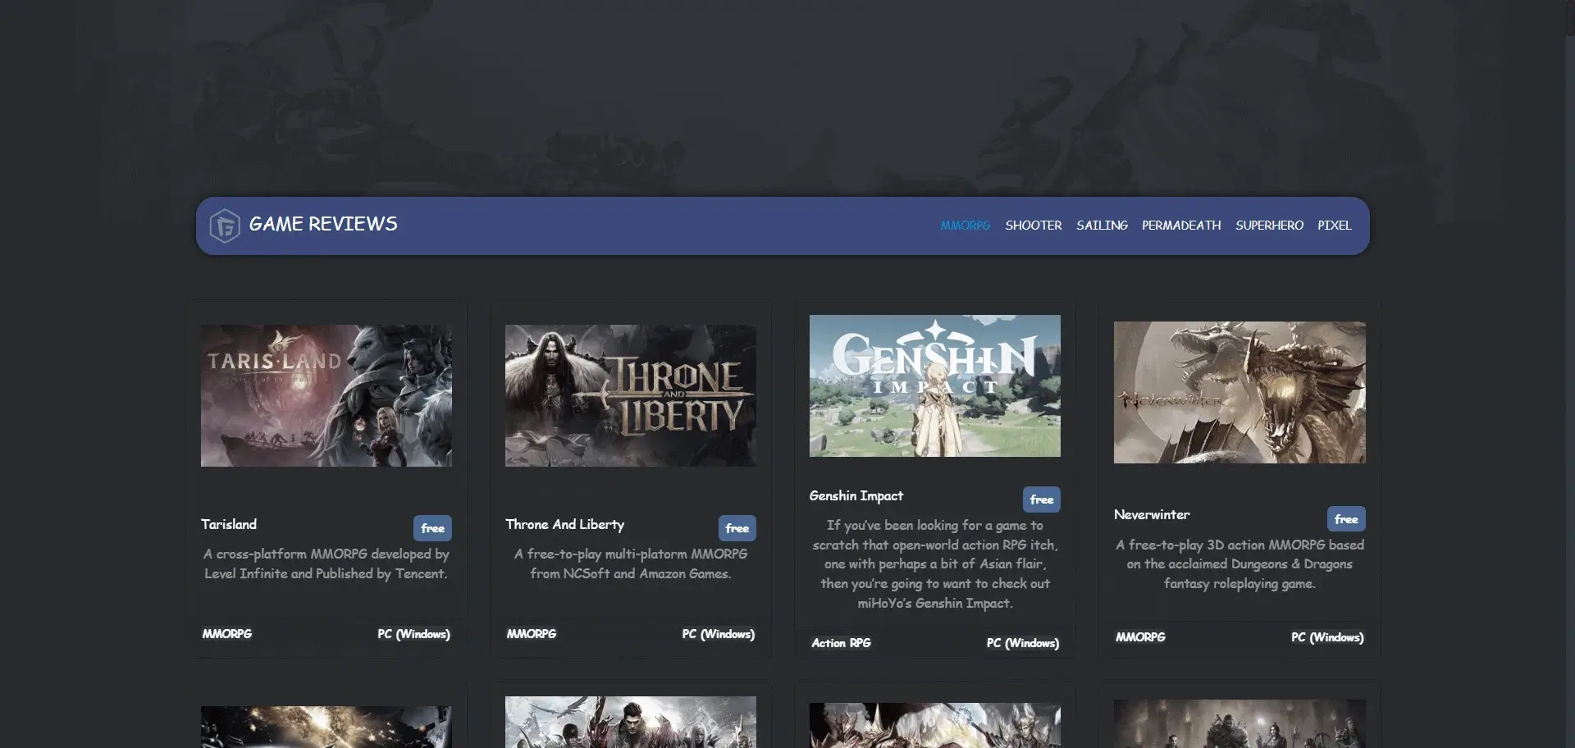Viewport: 1575px width, 748px height.
Task: Click Genshin Impact's free badge
Action: click(x=1041, y=499)
